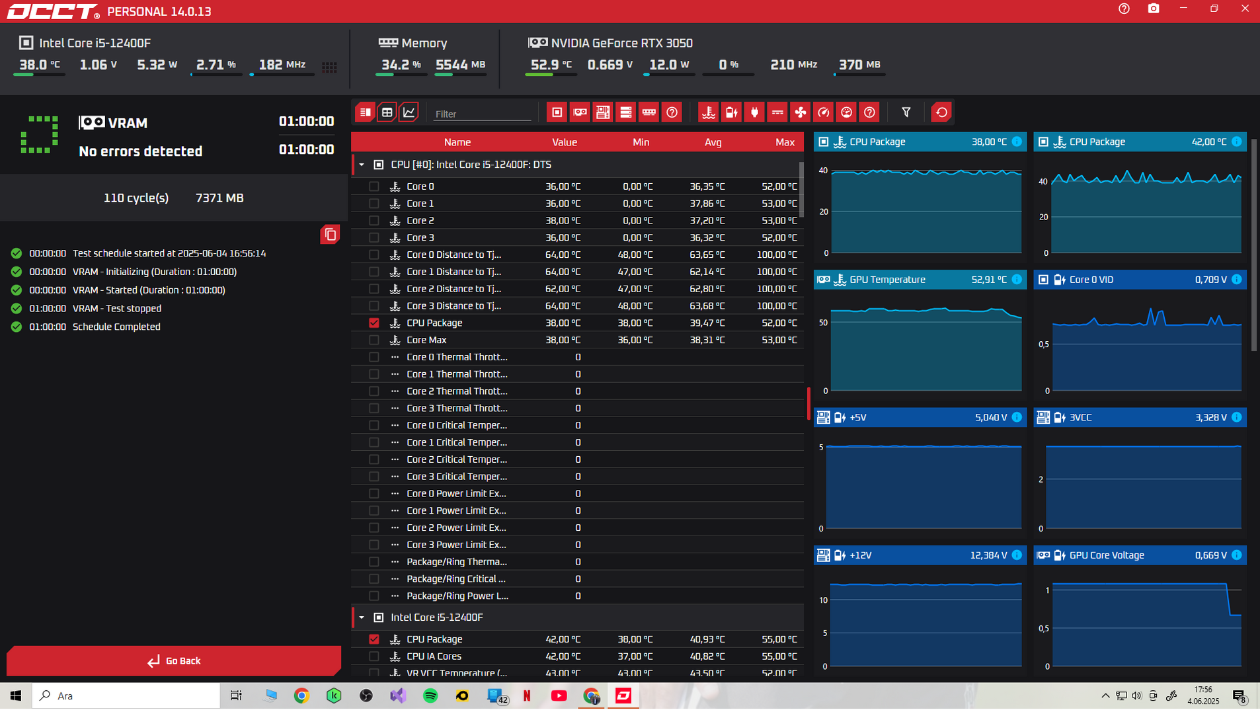Click the sensor table vertical scrollbar

coord(802,190)
